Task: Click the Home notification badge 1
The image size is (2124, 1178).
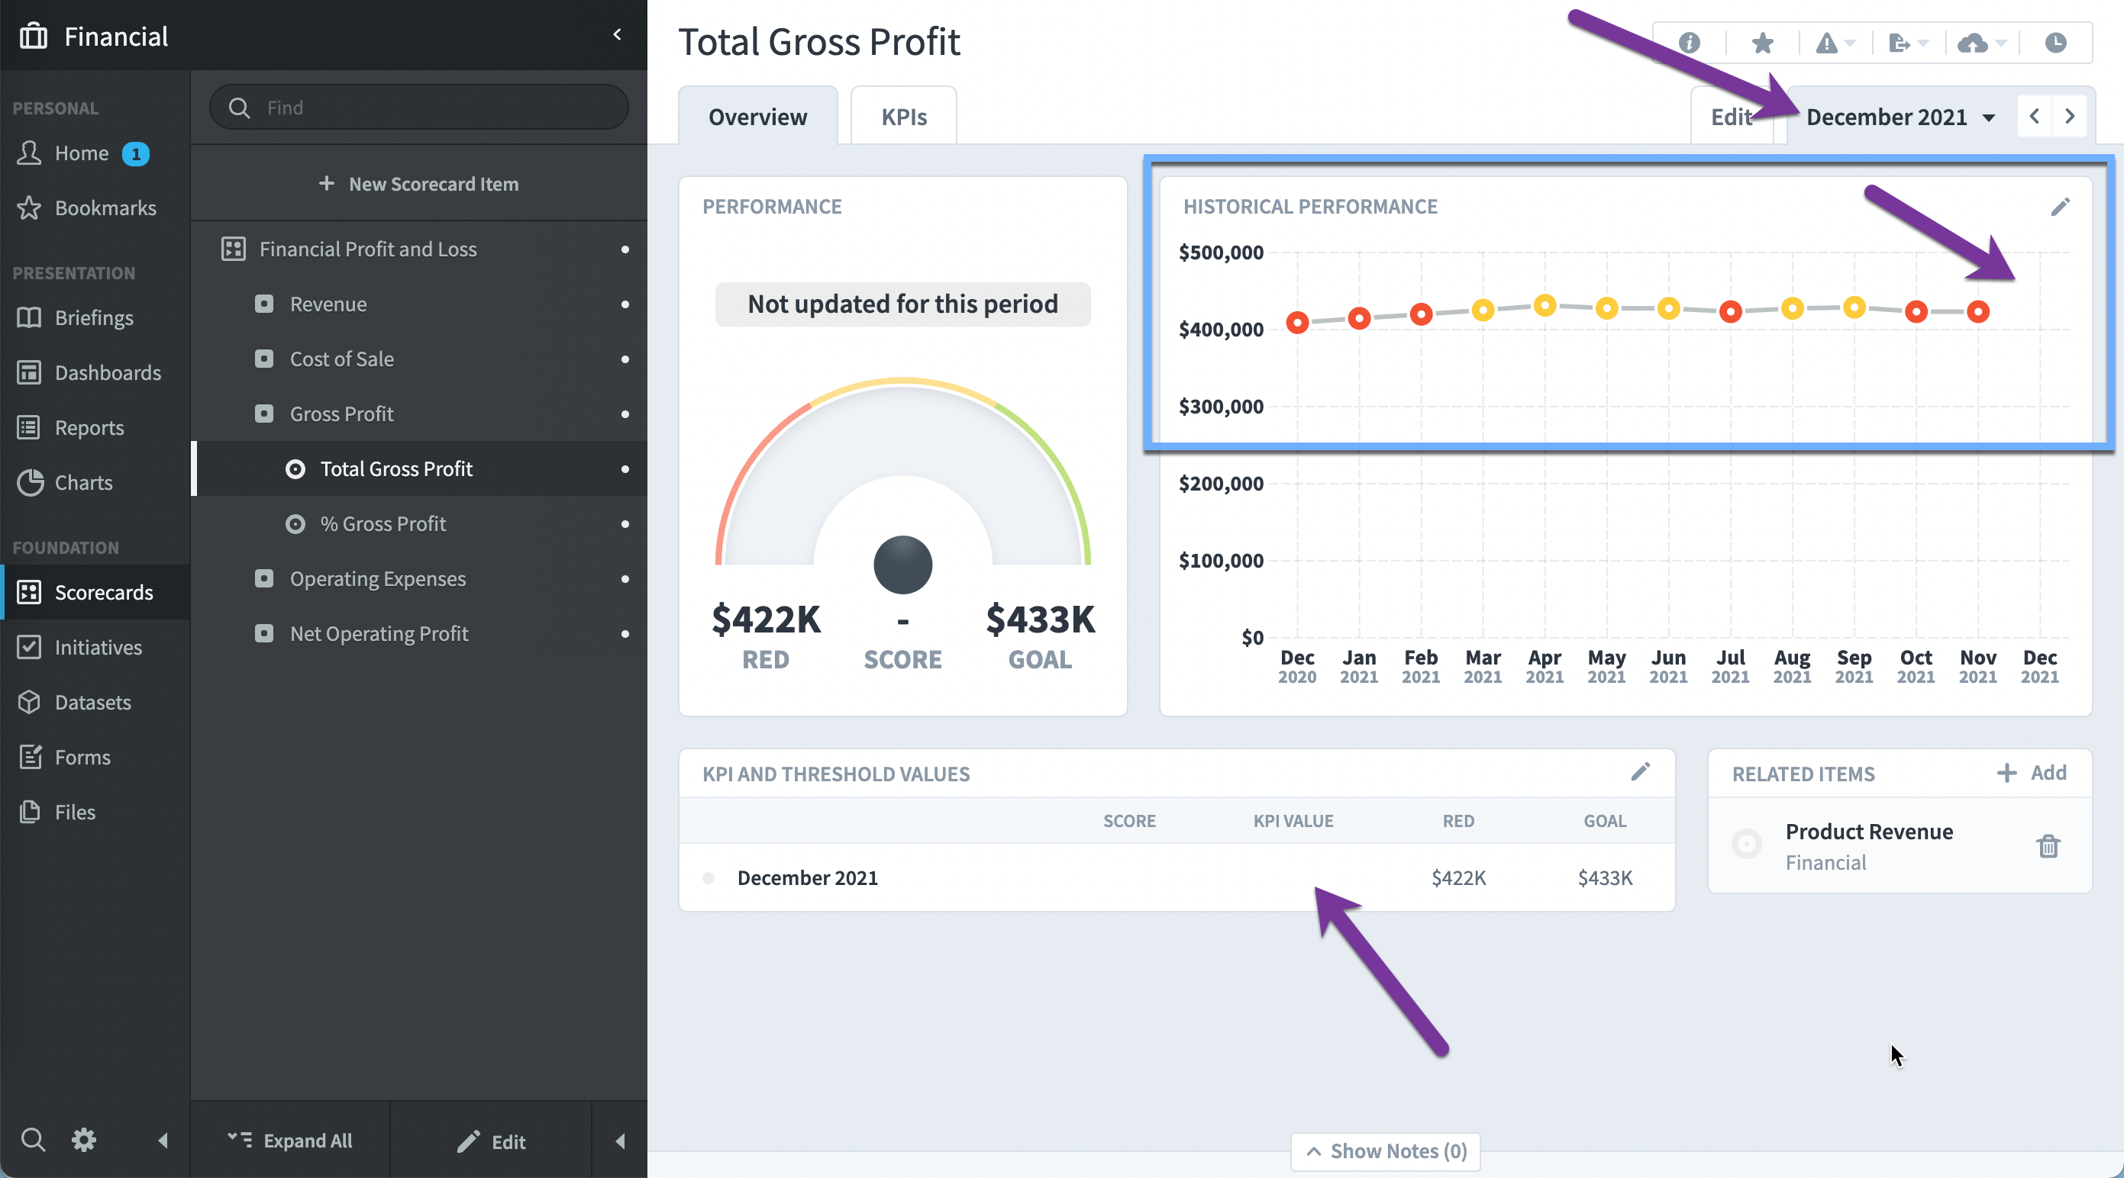Action: point(135,153)
